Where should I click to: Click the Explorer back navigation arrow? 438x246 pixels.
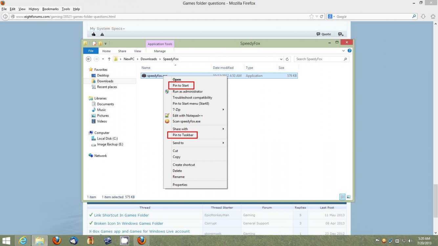89,59
